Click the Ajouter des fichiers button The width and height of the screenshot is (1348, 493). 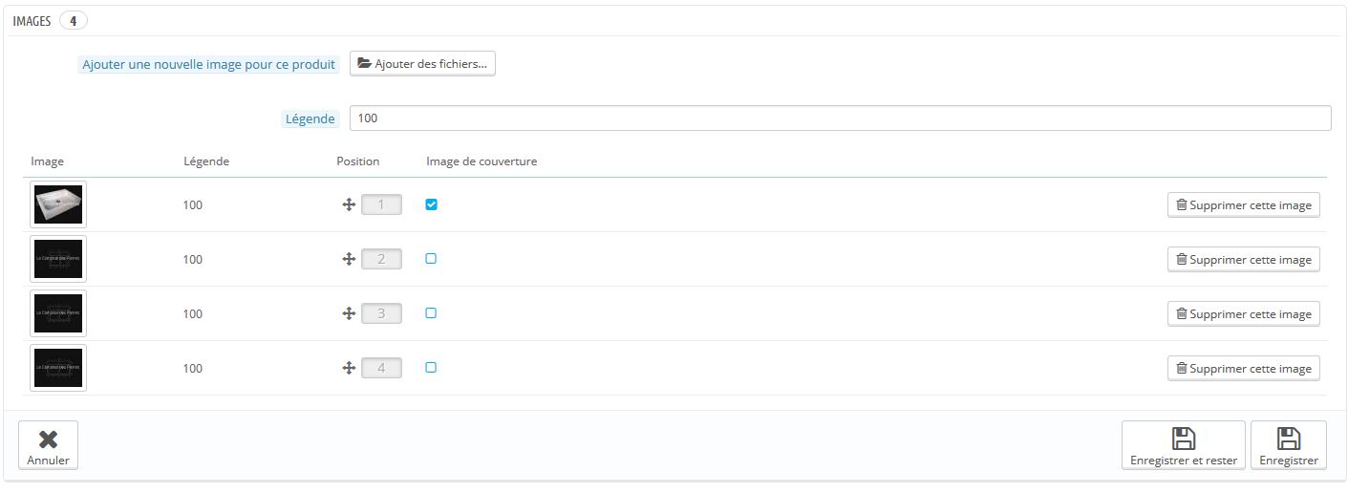tap(422, 64)
